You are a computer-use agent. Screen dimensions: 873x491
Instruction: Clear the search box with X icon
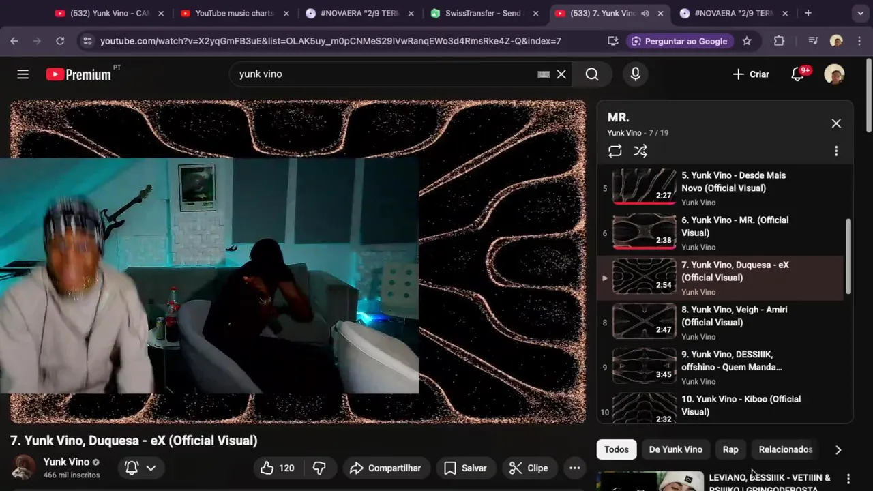tap(561, 74)
